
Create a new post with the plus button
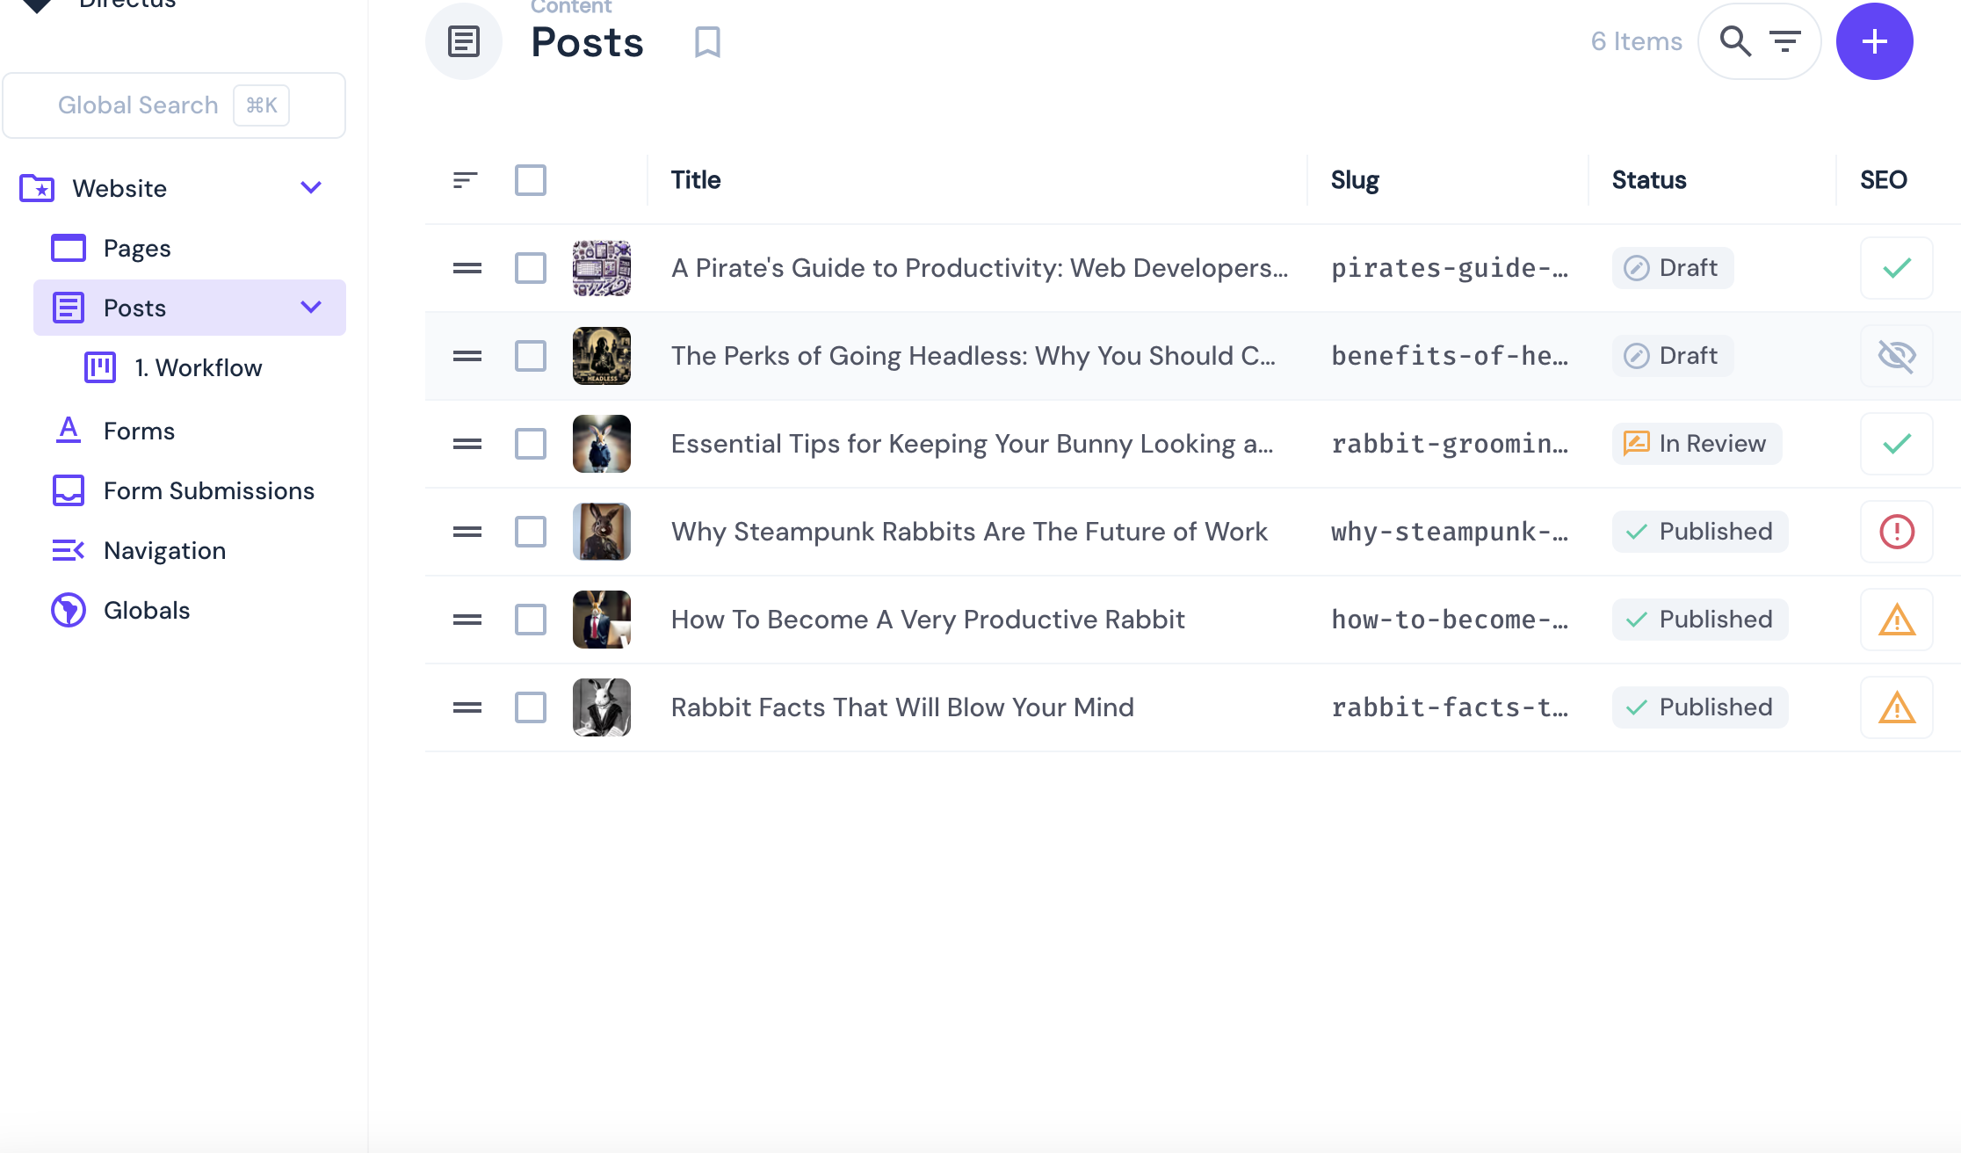[x=1874, y=40]
